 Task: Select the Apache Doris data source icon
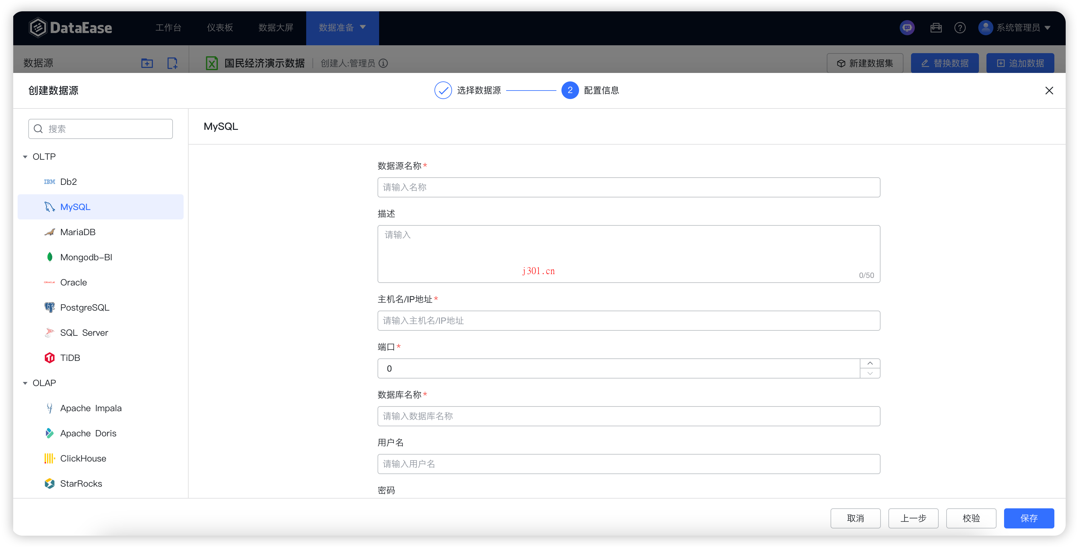(x=49, y=433)
